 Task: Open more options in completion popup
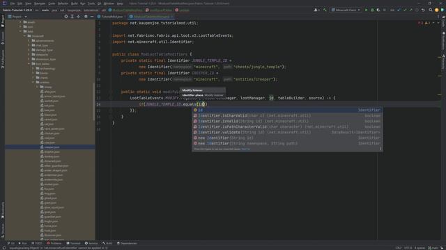click(380, 149)
